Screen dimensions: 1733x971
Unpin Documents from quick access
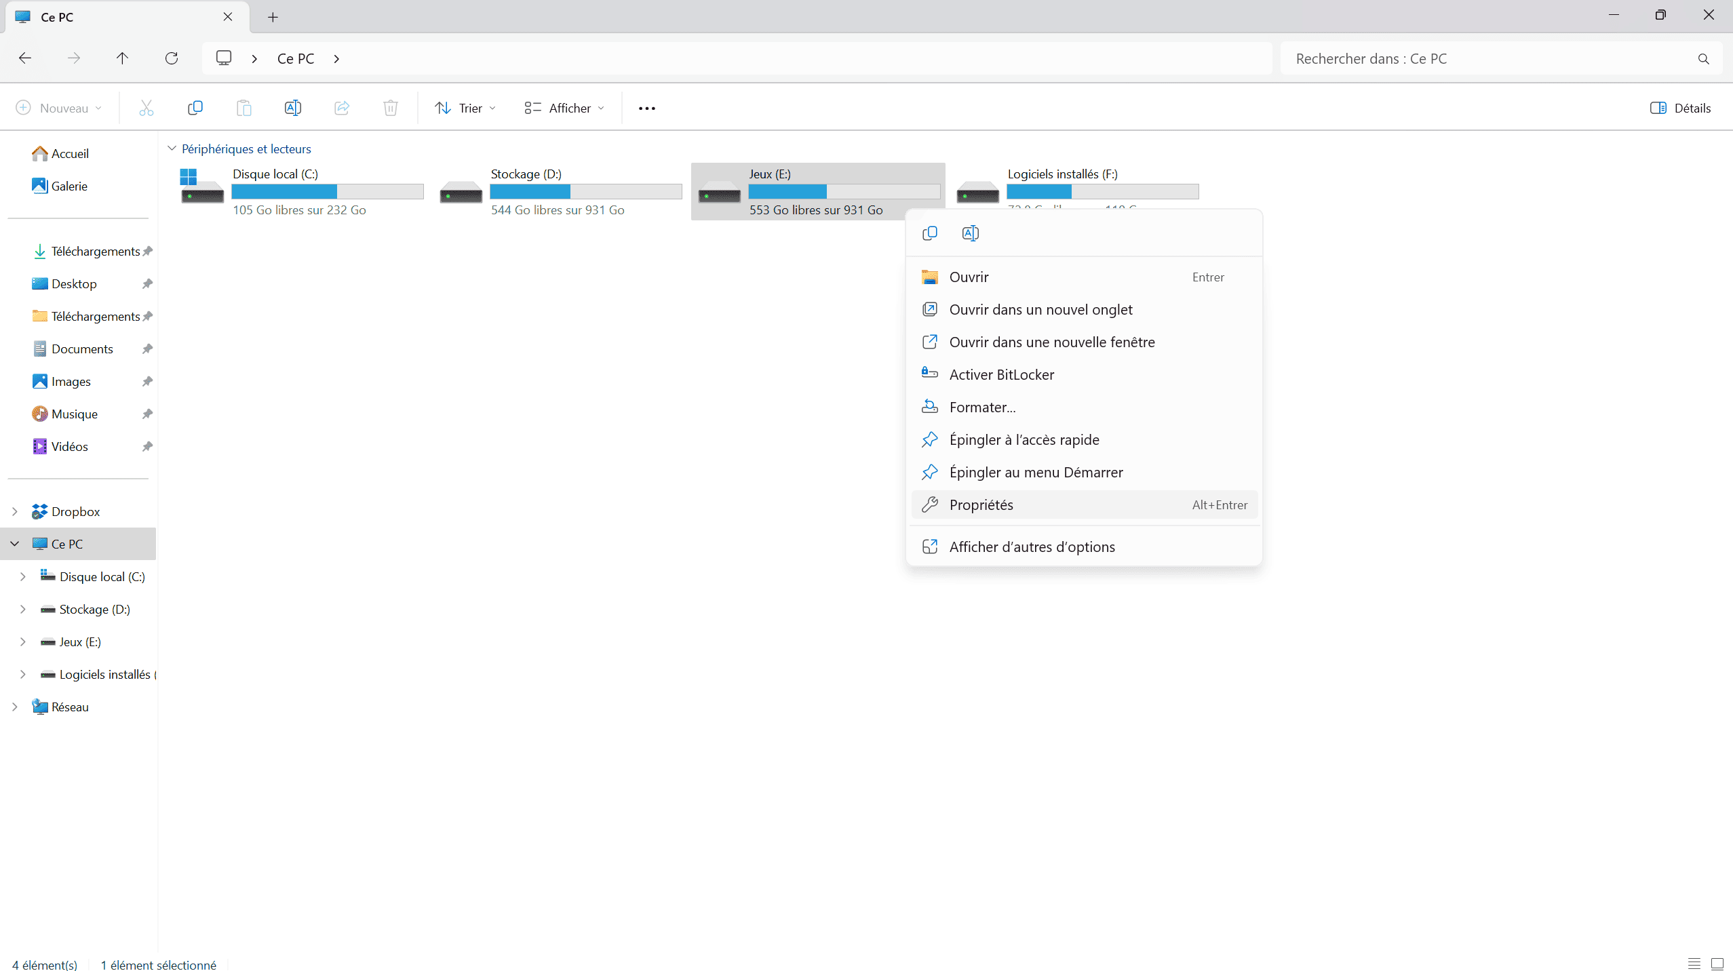[x=147, y=349]
